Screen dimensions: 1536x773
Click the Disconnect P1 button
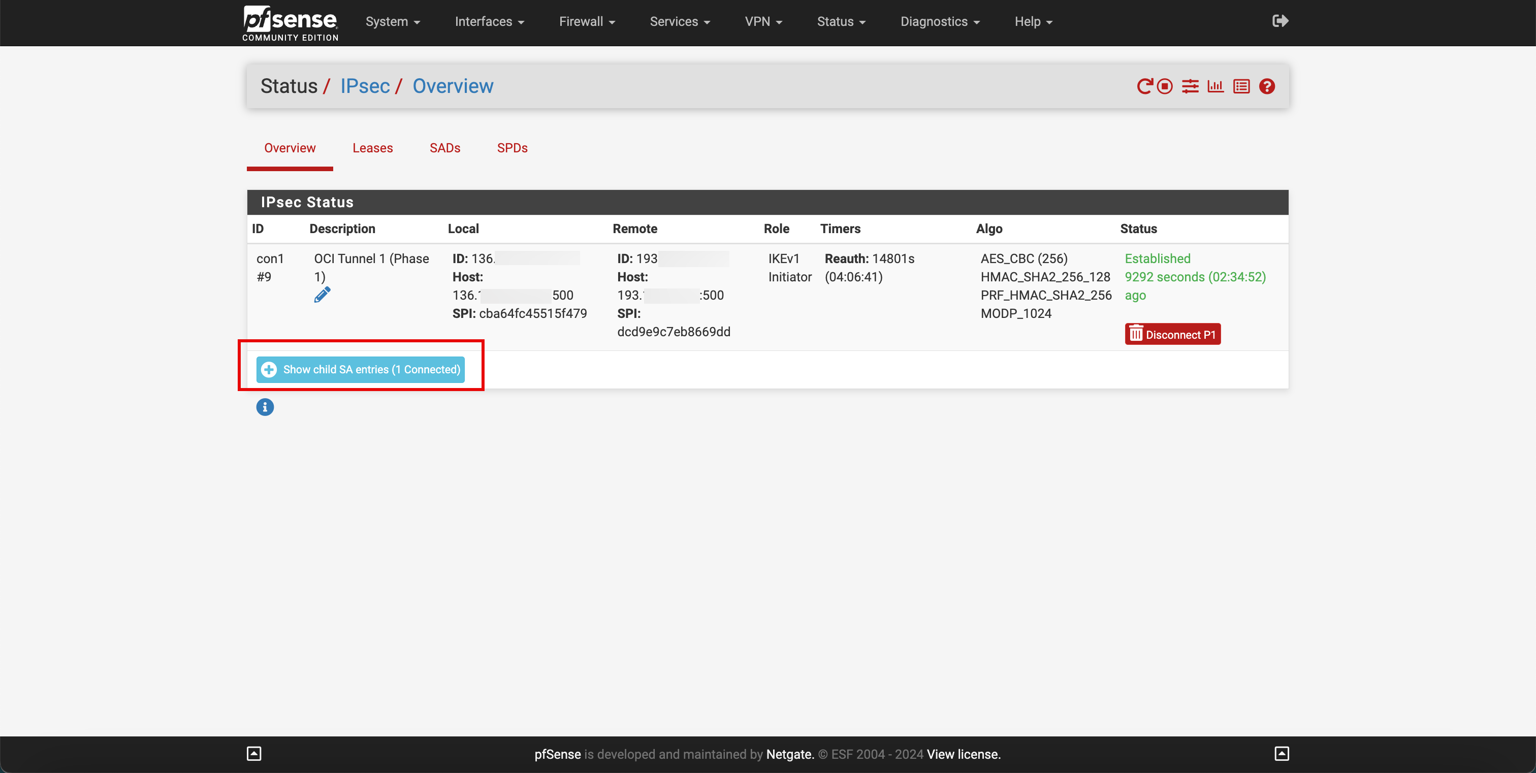pos(1172,334)
